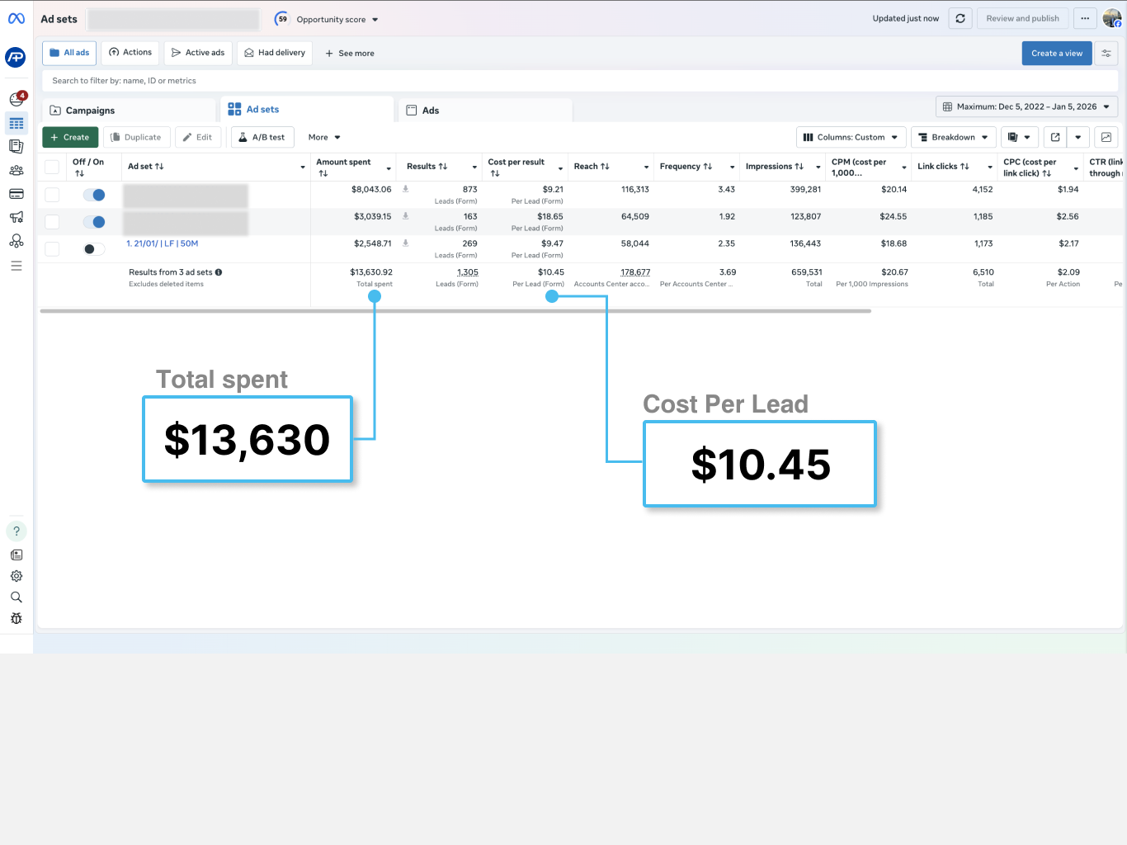This screenshot has width=1127, height=845.
Task: Enable the '1. 21/01/ | LF | 50M' toggle
Action: pos(94,249)
